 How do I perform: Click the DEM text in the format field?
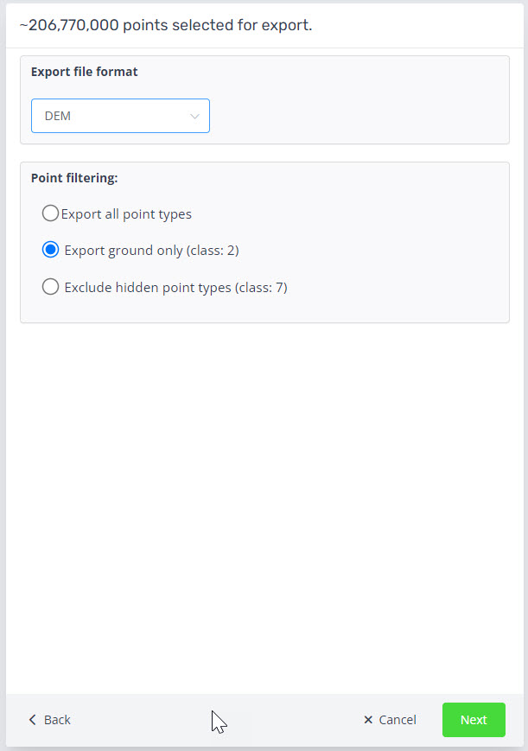point(56,115)
